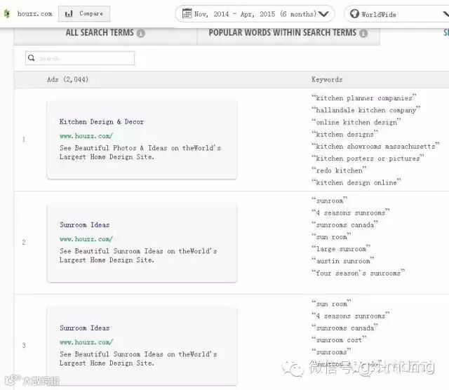Select keyword "sunrooms" in row 3

(331, 352)
